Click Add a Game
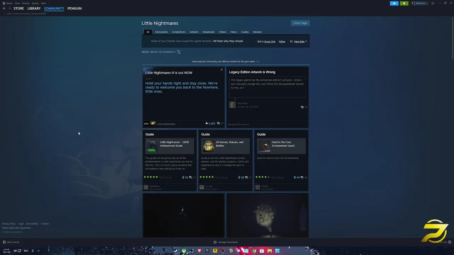 [x=11, y=242]
